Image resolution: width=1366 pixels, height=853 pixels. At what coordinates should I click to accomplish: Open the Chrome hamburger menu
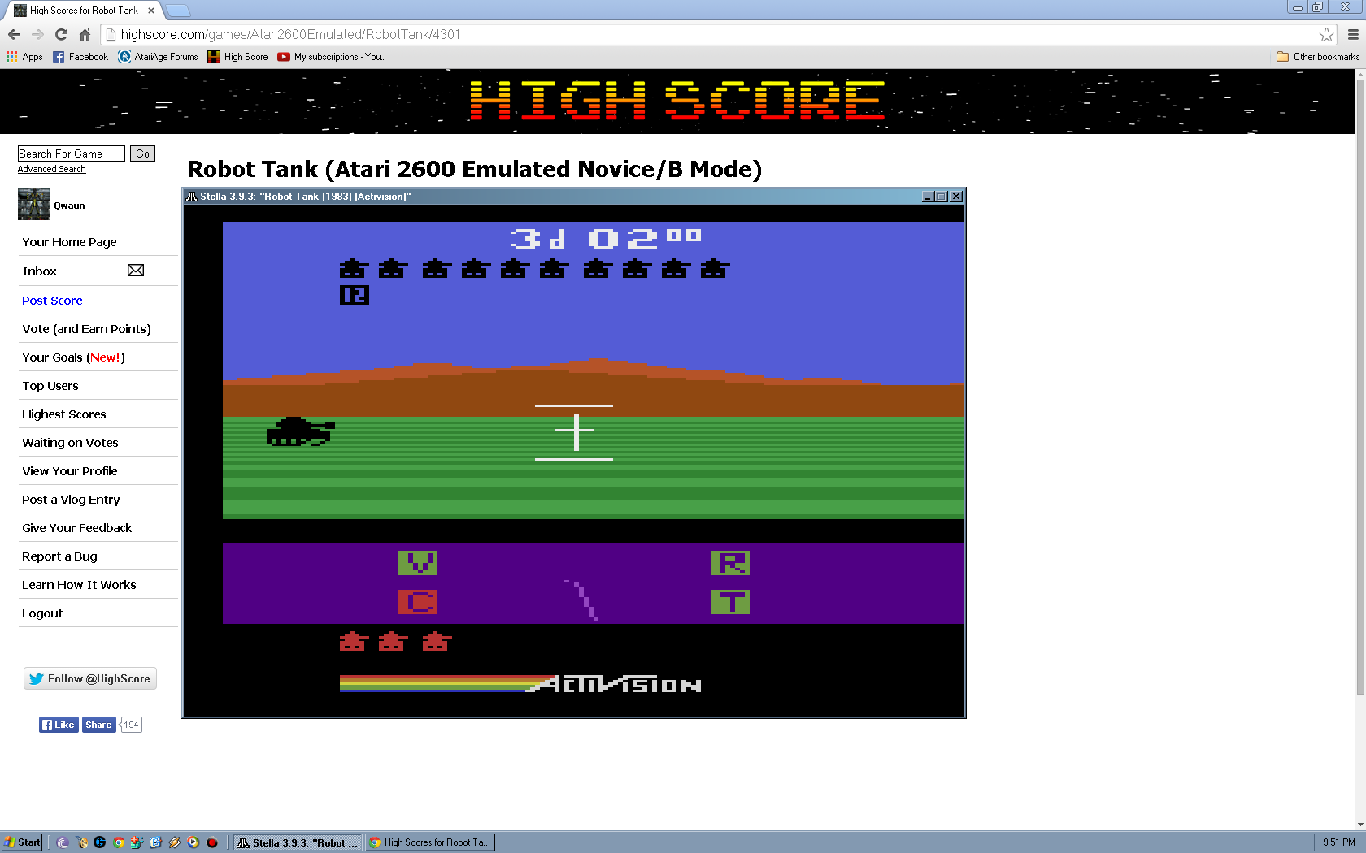click(x=1353, y=34)
